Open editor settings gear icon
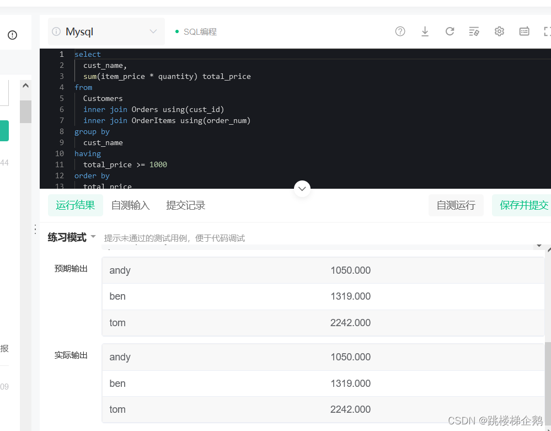 pyautogui.click(x=499, y=31)
